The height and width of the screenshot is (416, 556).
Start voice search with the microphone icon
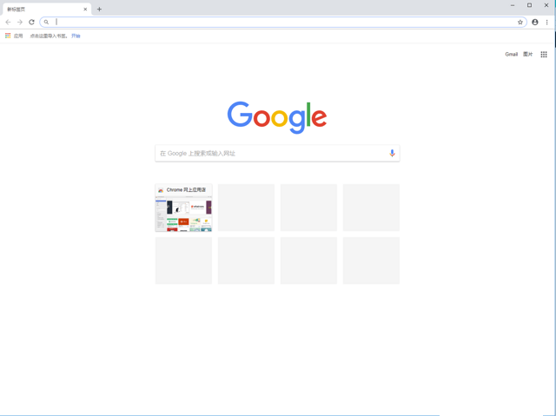(x=392, y=153)
